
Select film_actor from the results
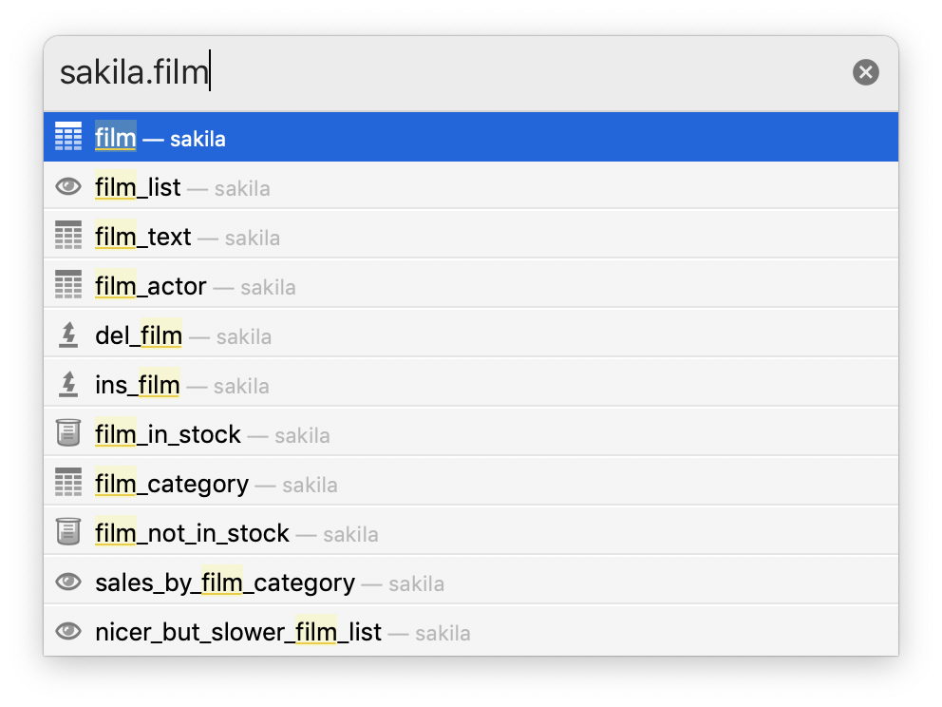(471, 285)
